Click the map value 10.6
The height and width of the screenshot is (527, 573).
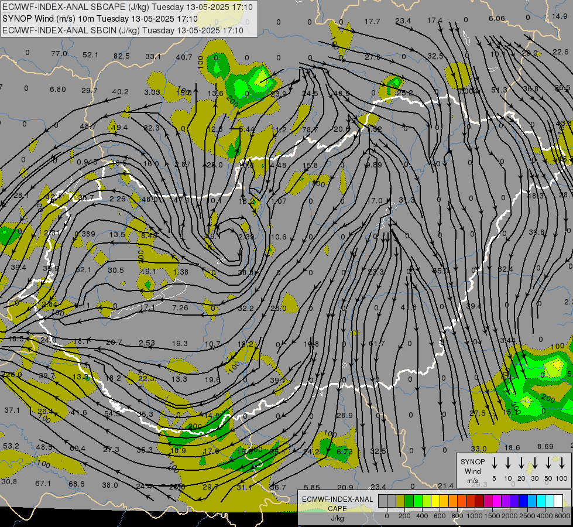pyautogui.click(x=279, y=237)
